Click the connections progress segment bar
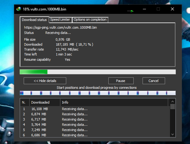 pyautogui.click(x=98, y=93)
